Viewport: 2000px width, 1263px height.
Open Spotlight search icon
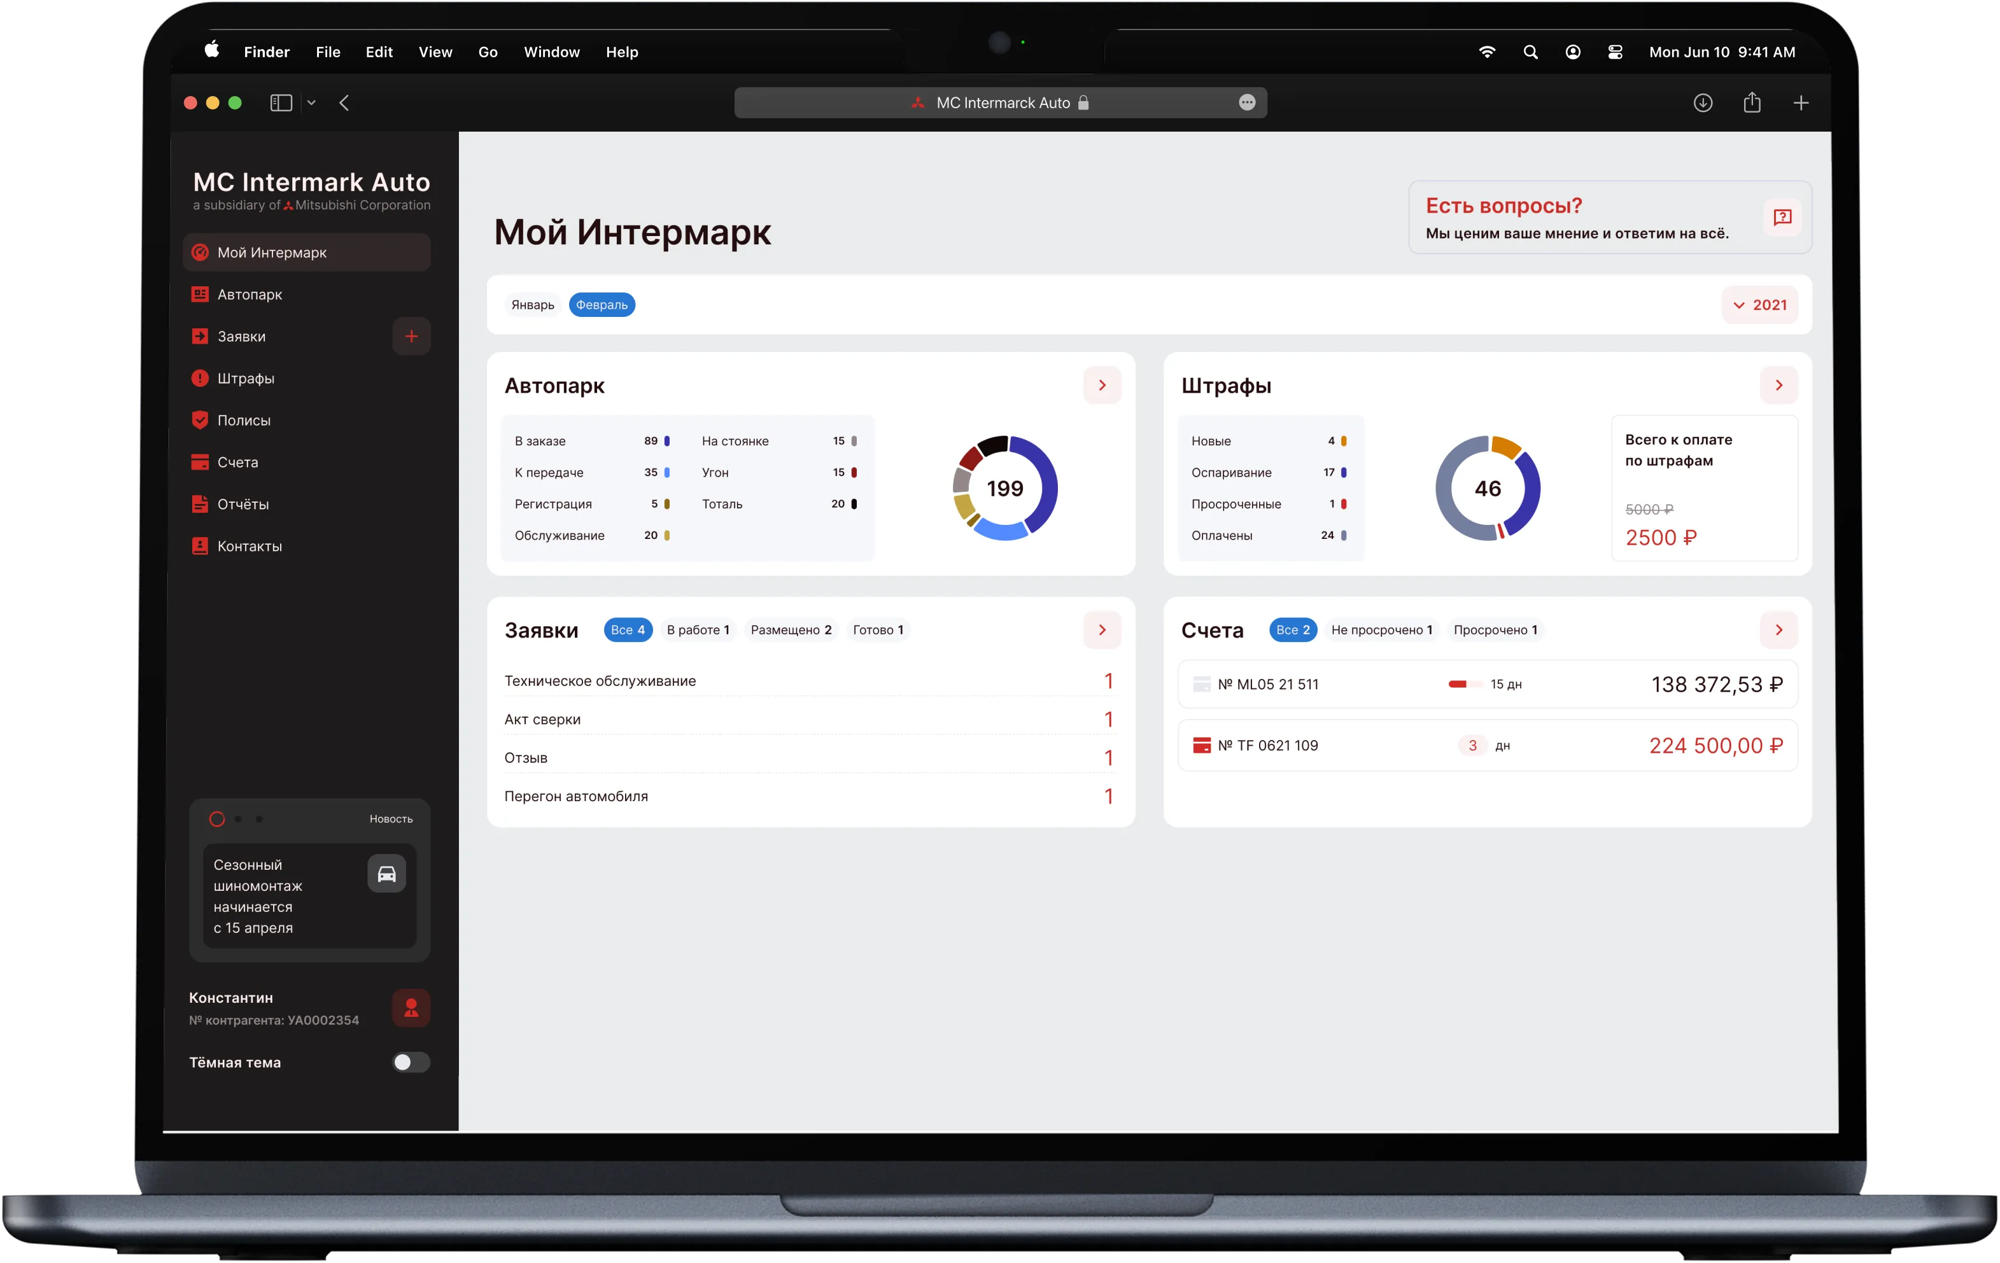1530,52
